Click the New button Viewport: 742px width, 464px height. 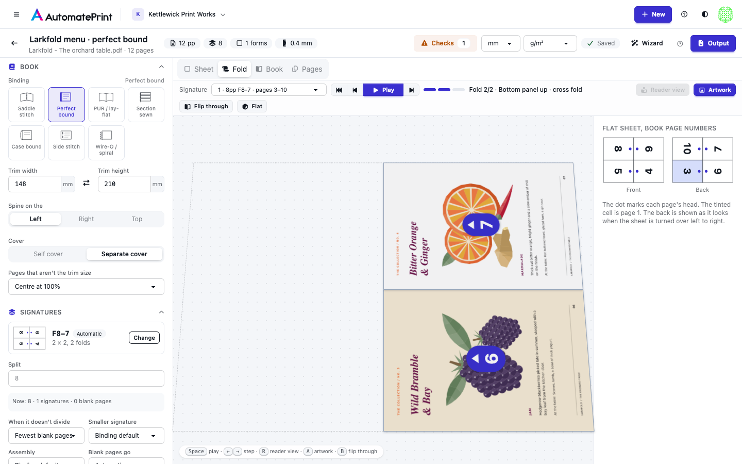coord(653,14)
